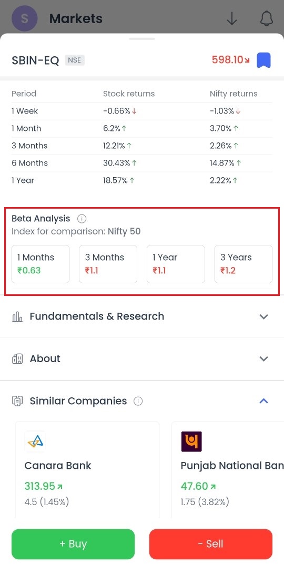
Task: Tap the red Sell button
Action: point(210,544)
